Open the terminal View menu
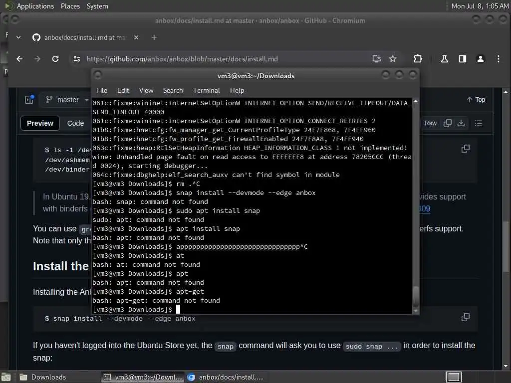511x383 pixels. [x=146, y=91]
